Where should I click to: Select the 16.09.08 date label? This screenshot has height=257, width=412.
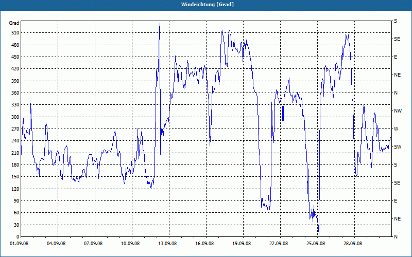click(204, 244)
